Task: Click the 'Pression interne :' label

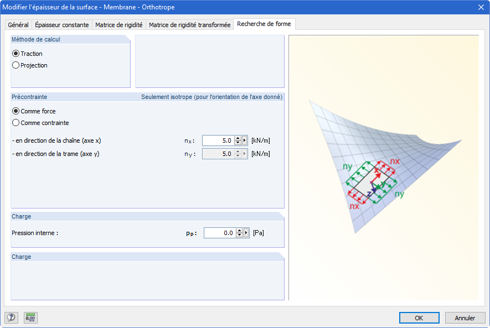Action: [35, 233]
